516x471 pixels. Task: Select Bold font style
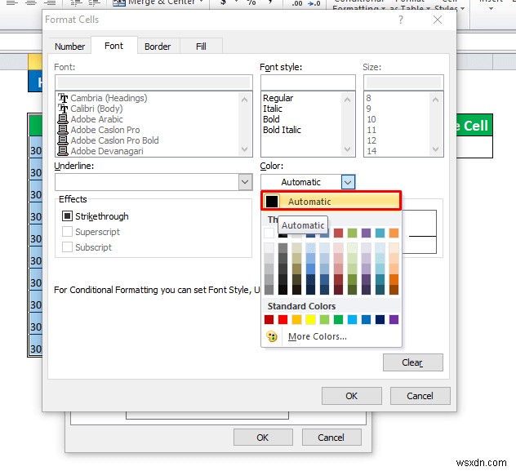pos(271,119)
